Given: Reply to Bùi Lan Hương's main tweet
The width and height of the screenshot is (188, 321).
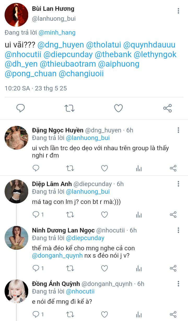Looking at the screenshot, I should click(20, 108).
